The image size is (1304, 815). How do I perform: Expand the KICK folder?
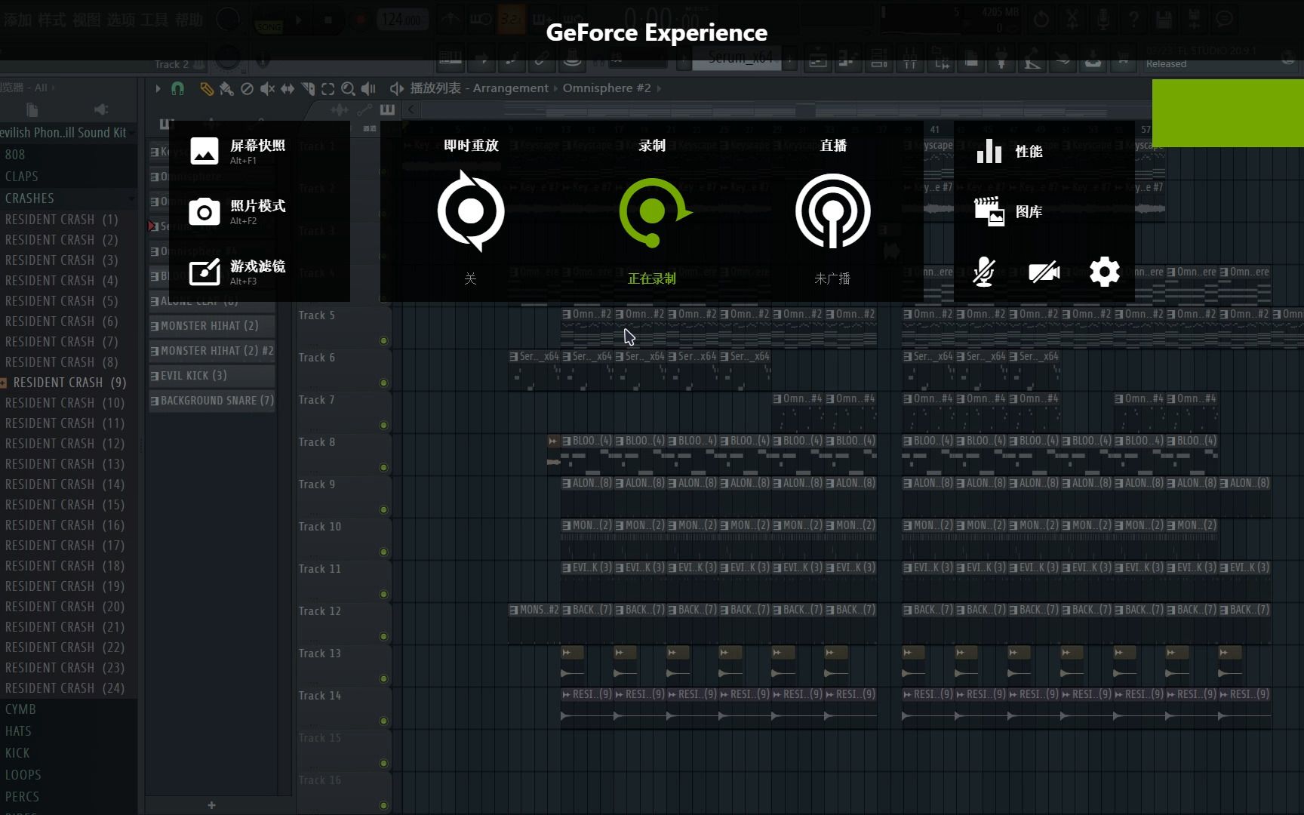(x=68, y=753)
